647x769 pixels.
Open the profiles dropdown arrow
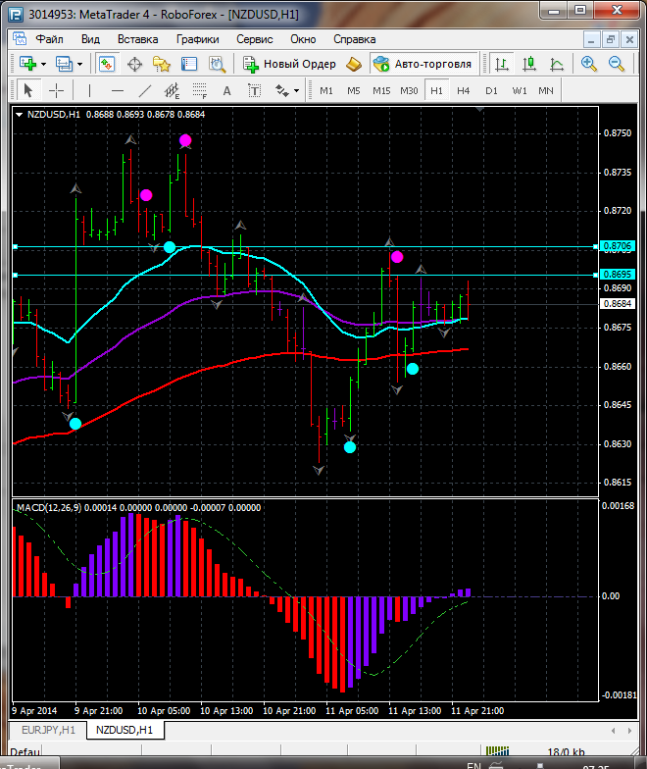(x=80, y=64)
